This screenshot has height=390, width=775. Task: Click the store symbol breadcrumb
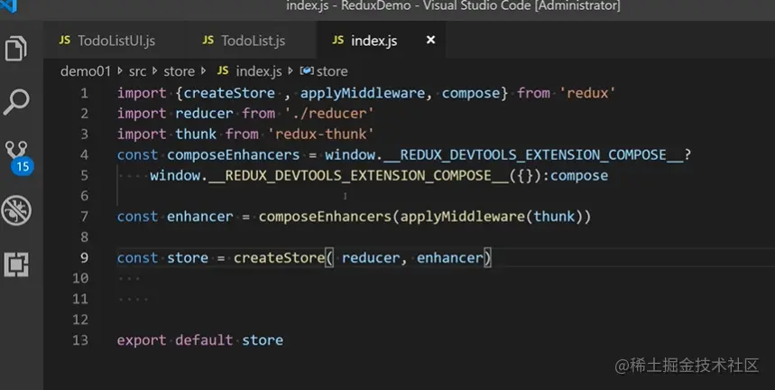pos(324,71)
